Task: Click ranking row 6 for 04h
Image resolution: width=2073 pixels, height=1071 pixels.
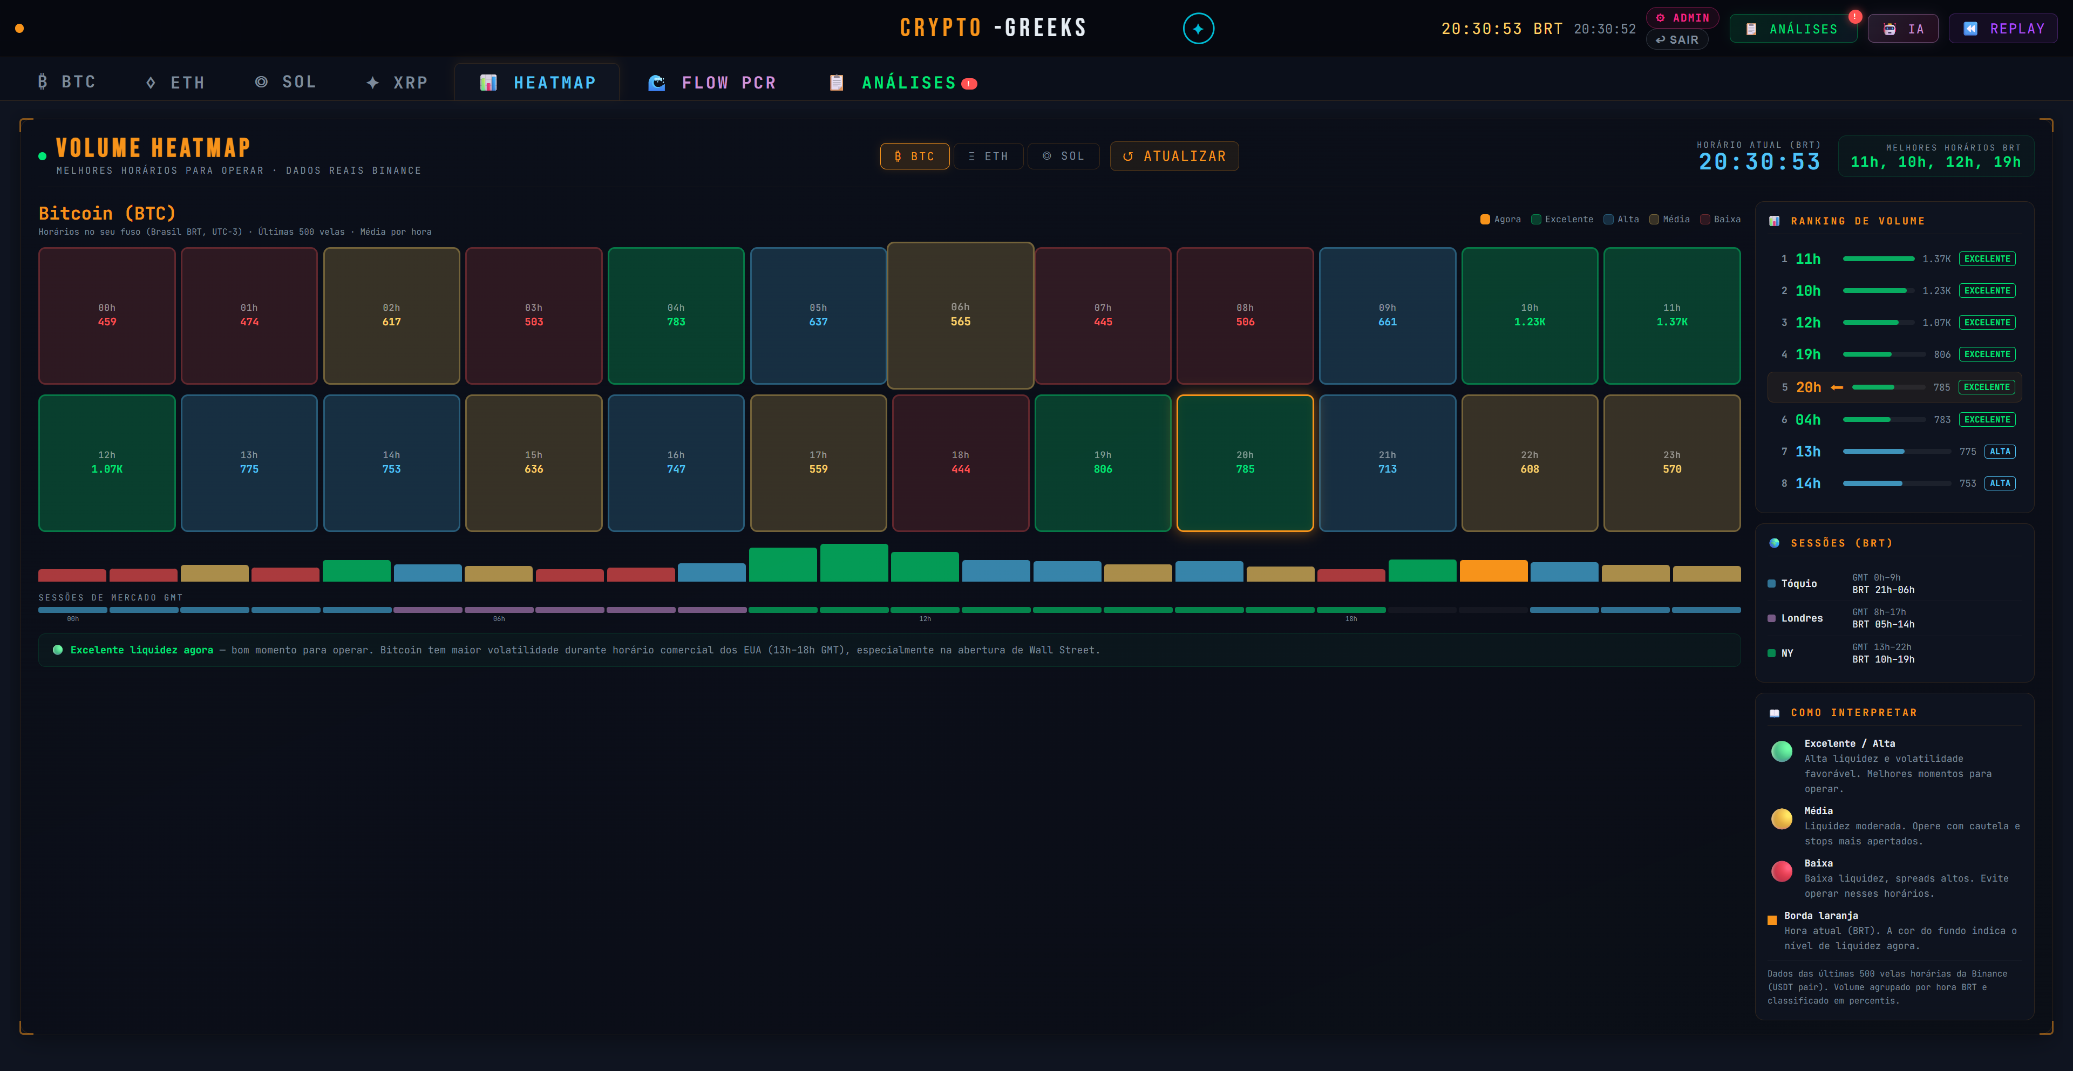Action: (x=1894, y=419)
